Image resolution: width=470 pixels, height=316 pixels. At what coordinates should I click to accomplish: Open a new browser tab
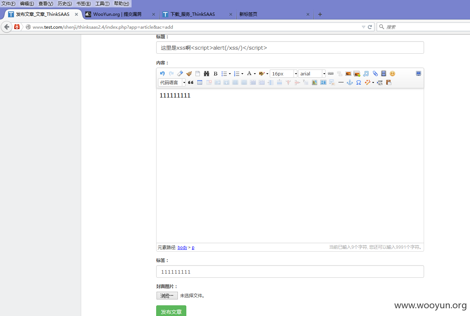tap(320, 14)
